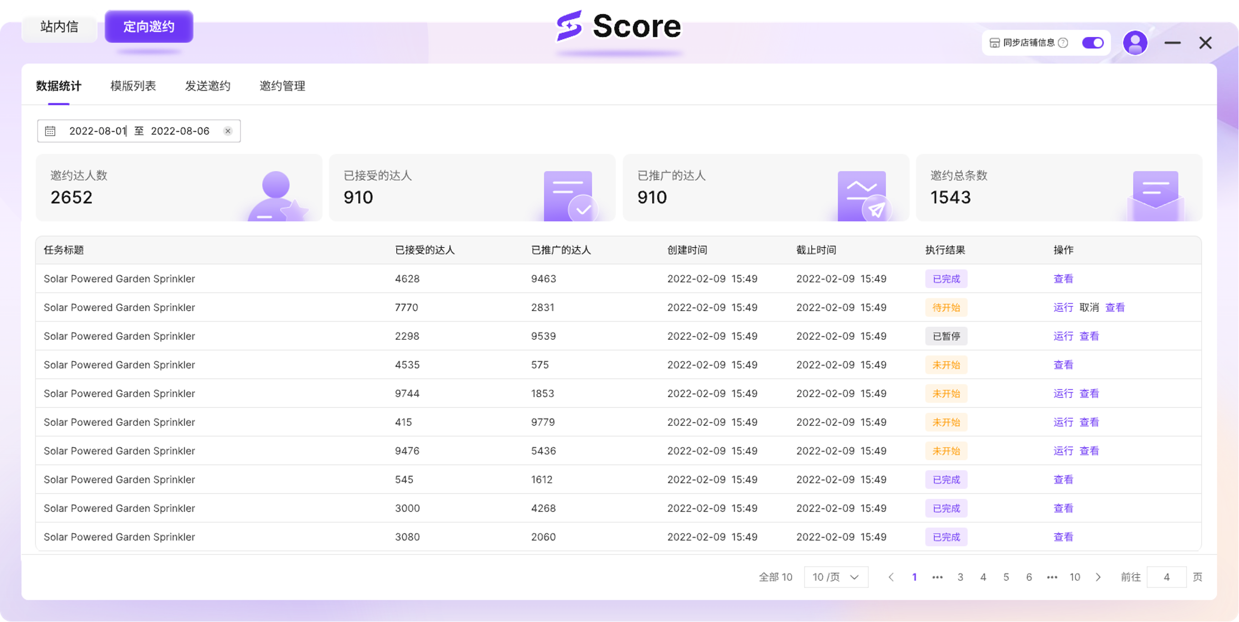Switch to the 发送邀约 tab
The width and height of the screenshot is (1239, 622).
tap(208, 86)
